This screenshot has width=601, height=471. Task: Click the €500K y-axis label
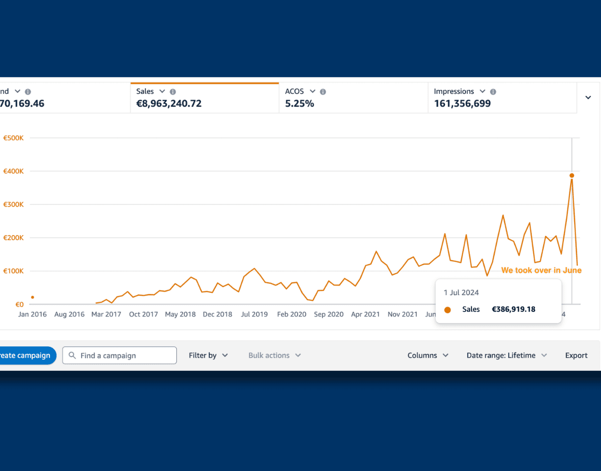[13, 138]
